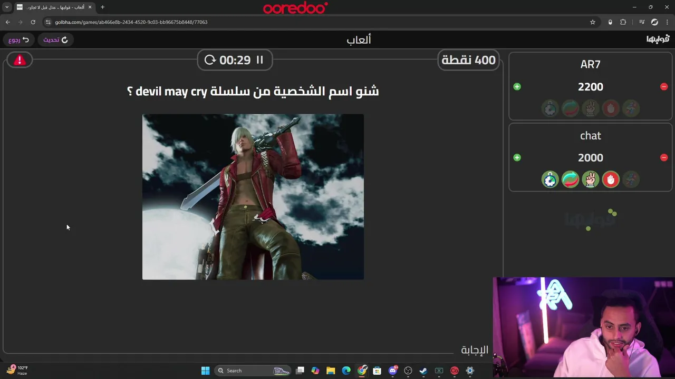Screen dimensions: 675x379
Task: Click the ألعاب page heading
Action: coord(359,39)
